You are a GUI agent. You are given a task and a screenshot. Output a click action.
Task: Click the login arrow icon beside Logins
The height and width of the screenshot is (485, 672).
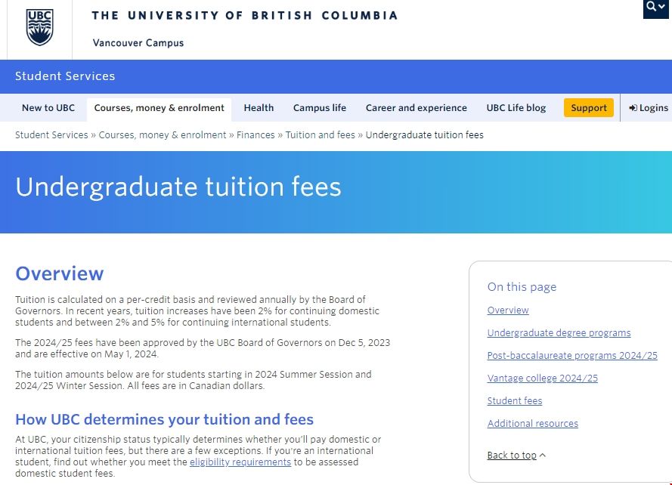click(x=633, y=107)
